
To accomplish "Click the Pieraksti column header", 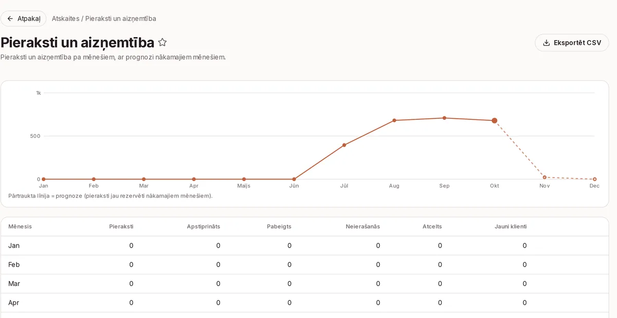I will click(121, 226).
